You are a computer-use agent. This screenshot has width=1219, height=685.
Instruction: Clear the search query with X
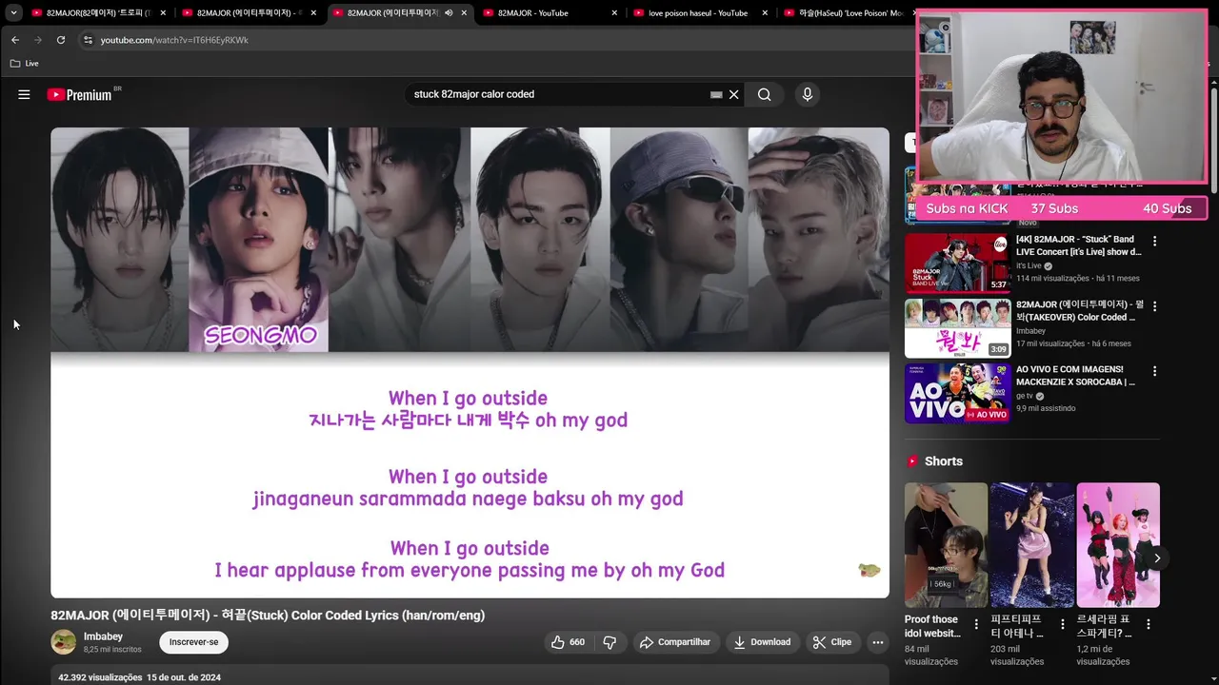(734, 94)
